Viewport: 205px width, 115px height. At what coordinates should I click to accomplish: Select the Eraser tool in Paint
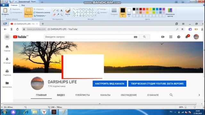tap(54, 14)
